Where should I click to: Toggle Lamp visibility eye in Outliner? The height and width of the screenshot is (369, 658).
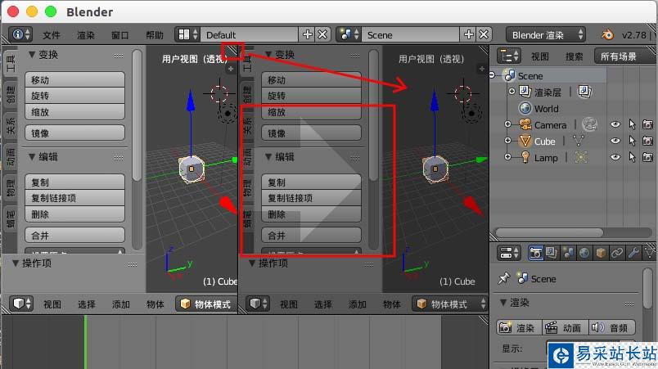tap(615, 157)
